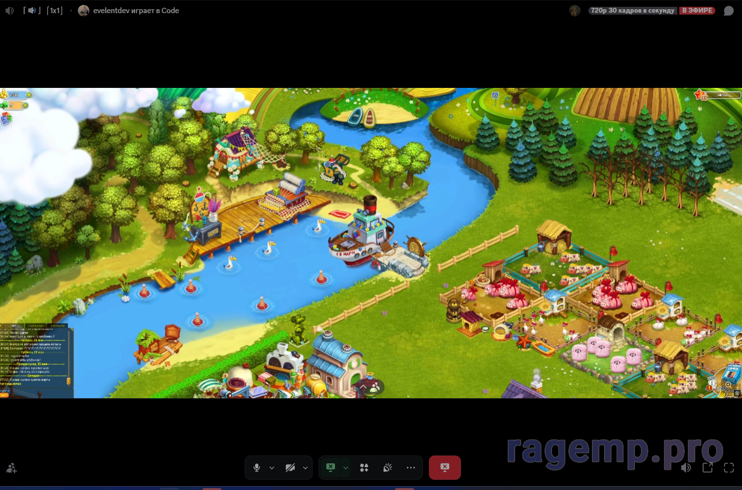Select the first tab of the game chat
Image resolution: width=742 pixels, height=490 pixels.
point(15,326)
